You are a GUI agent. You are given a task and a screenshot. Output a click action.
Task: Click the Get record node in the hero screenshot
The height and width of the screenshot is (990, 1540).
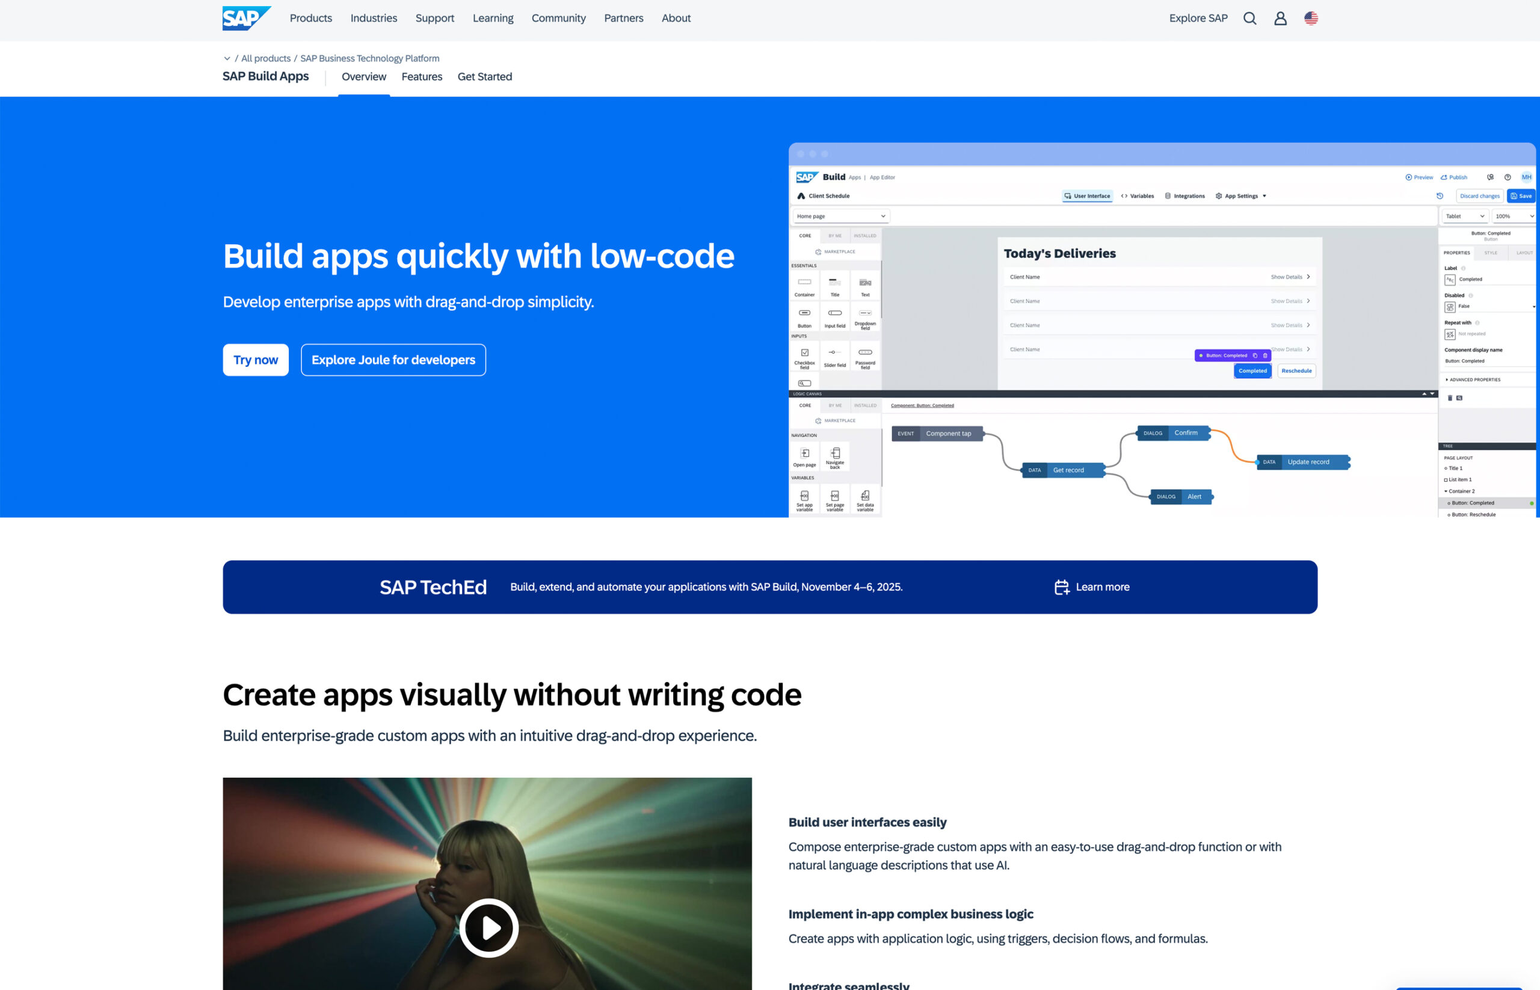coord(1063,470)
